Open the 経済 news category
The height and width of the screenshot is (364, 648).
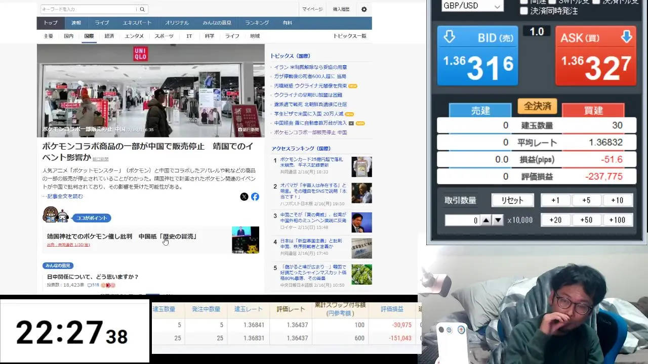[x=109, y=36]
